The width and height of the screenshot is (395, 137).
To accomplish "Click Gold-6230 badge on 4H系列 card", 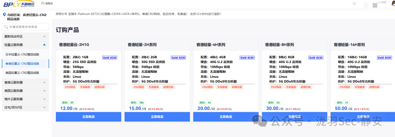I will click(247, 58).
